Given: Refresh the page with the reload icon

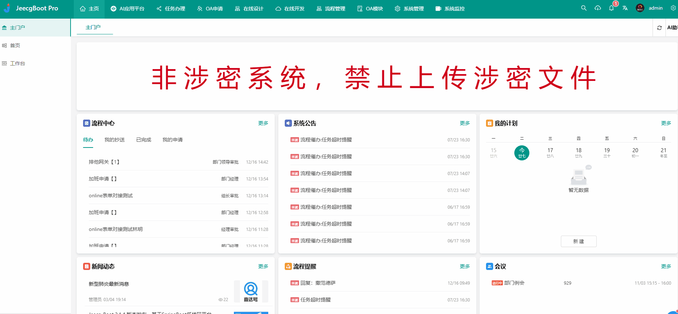Looking at the screenshot, I should click(x=659, y=28).
